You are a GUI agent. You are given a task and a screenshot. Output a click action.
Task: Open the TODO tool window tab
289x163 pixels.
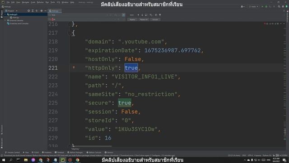[35, 153]
